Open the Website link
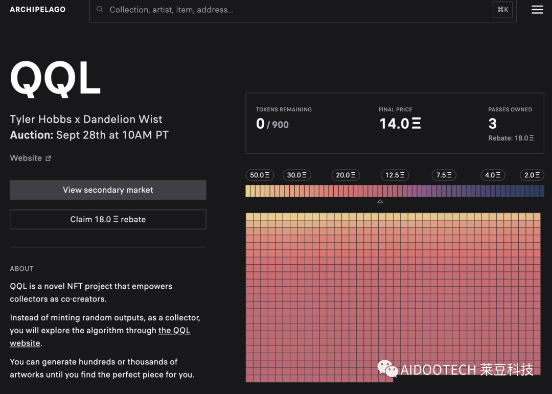Image resolution: width=552 pixels, height=394 pixels. [x=26, y=158]
